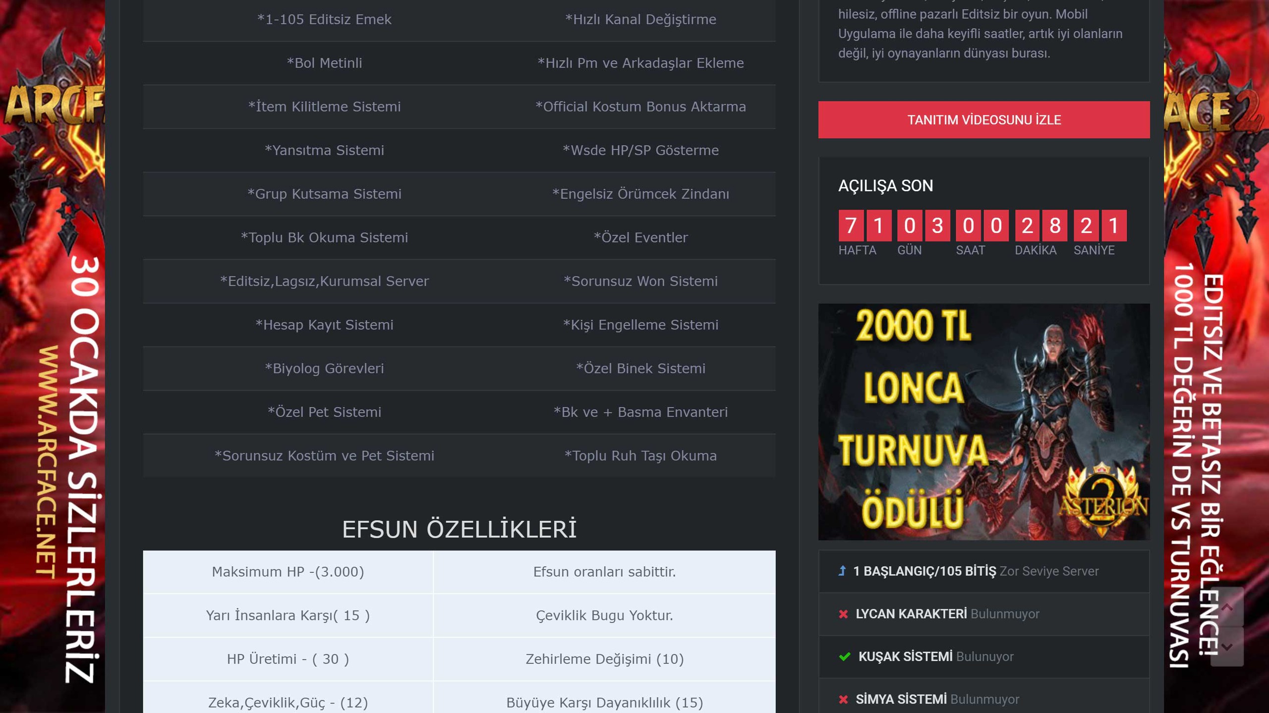
Task: Click 'Büyüye Karşı Dayanıklılık (15)' cell
Action: 605,698
